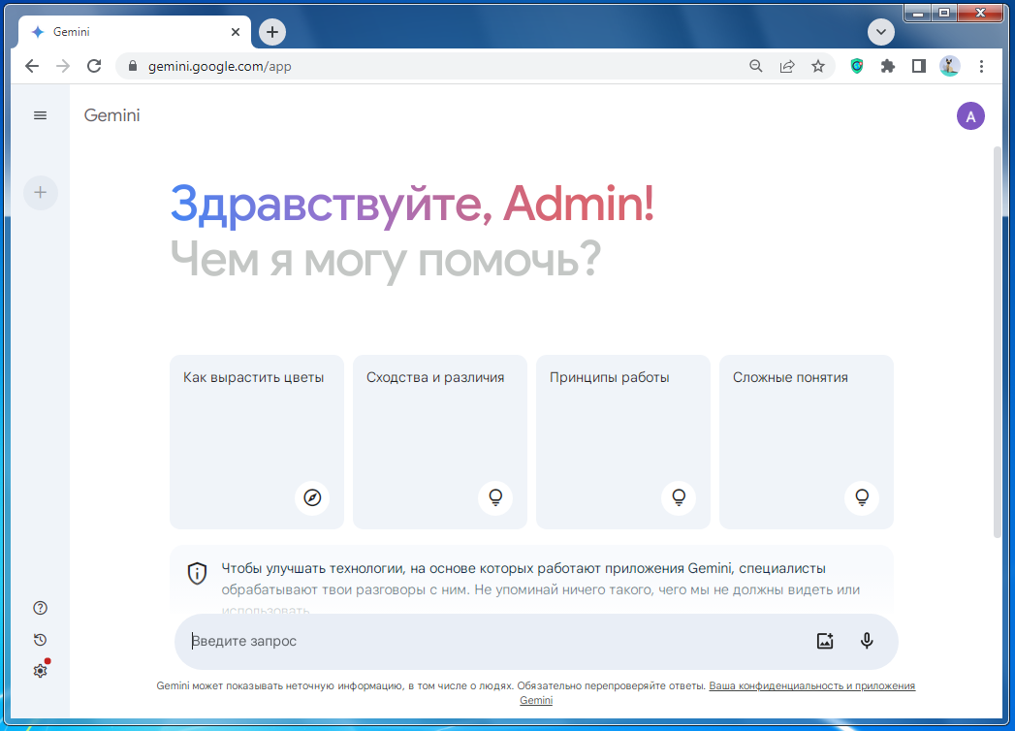Click the Чтобы улучшать технологии privacy notice text
Image resolution: width=1015 pixels, height=731 pixels.
541,588
